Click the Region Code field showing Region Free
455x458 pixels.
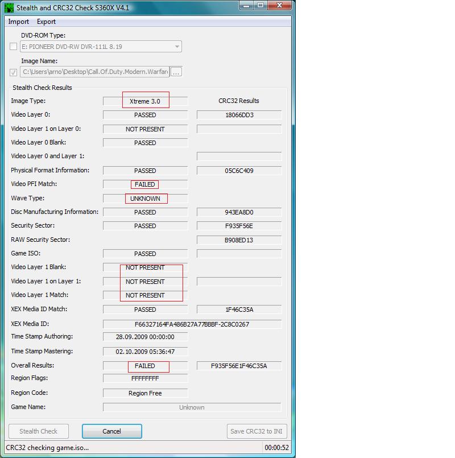coord(145,393)
